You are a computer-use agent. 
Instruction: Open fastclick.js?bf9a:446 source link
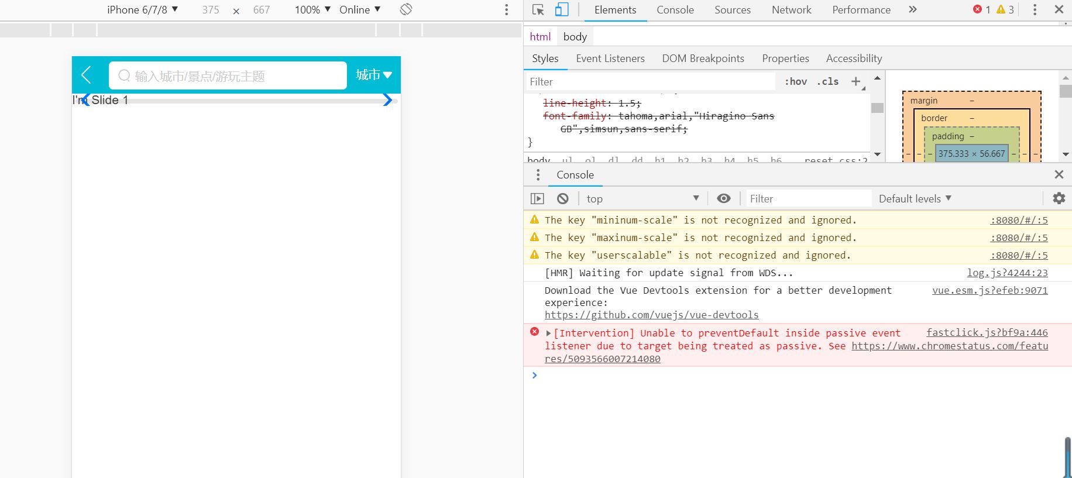pos(987,332)
